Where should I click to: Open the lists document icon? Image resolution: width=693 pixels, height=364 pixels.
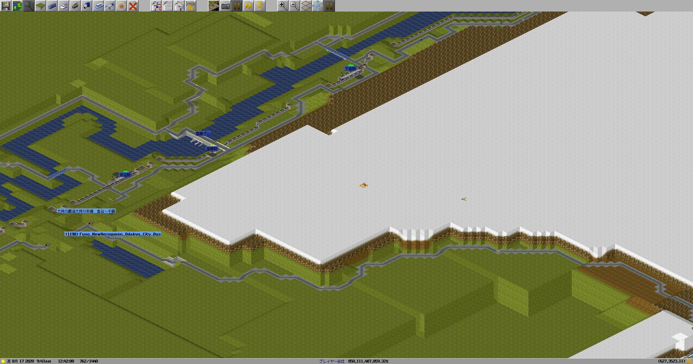pyautogui.click(x=167, y=6)
